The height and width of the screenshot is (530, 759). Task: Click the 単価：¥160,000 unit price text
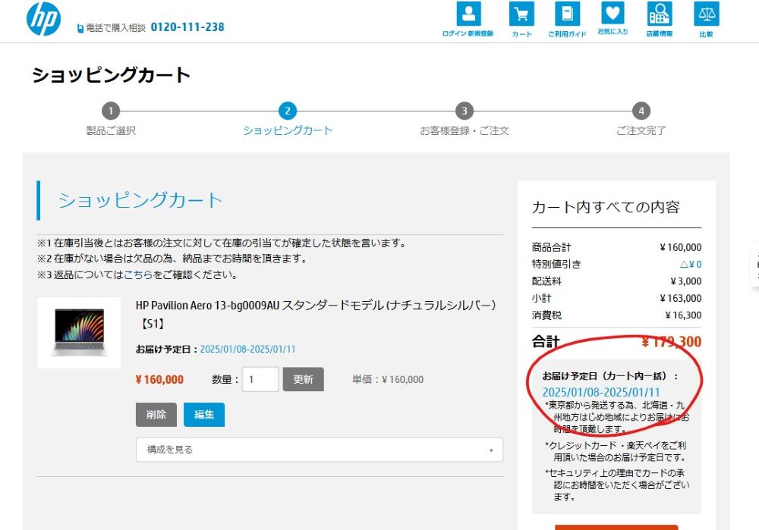click(x=388, y=380)
